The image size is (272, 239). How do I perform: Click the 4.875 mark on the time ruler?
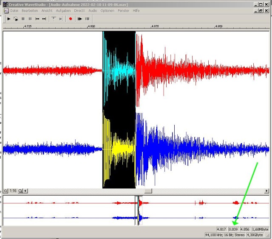(155, 26)
